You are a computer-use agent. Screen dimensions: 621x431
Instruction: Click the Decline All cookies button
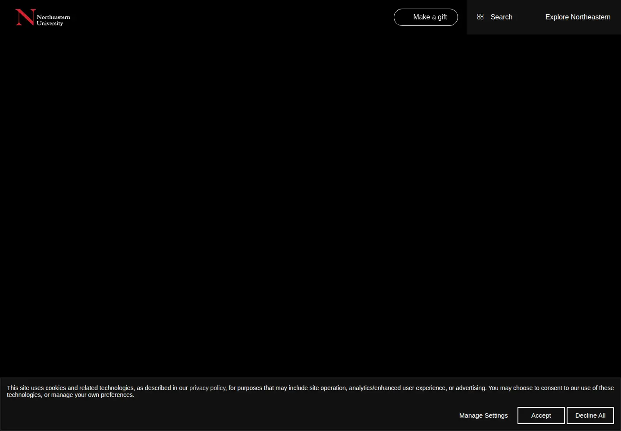(x=590, y=415)
